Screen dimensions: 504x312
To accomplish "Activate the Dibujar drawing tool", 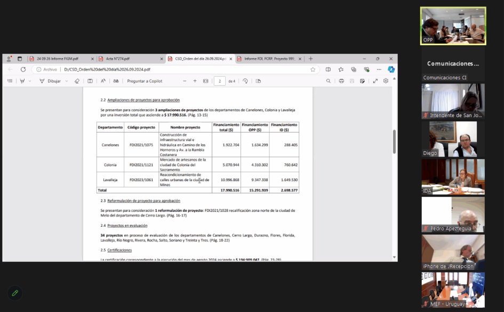I will coord(51,81).
